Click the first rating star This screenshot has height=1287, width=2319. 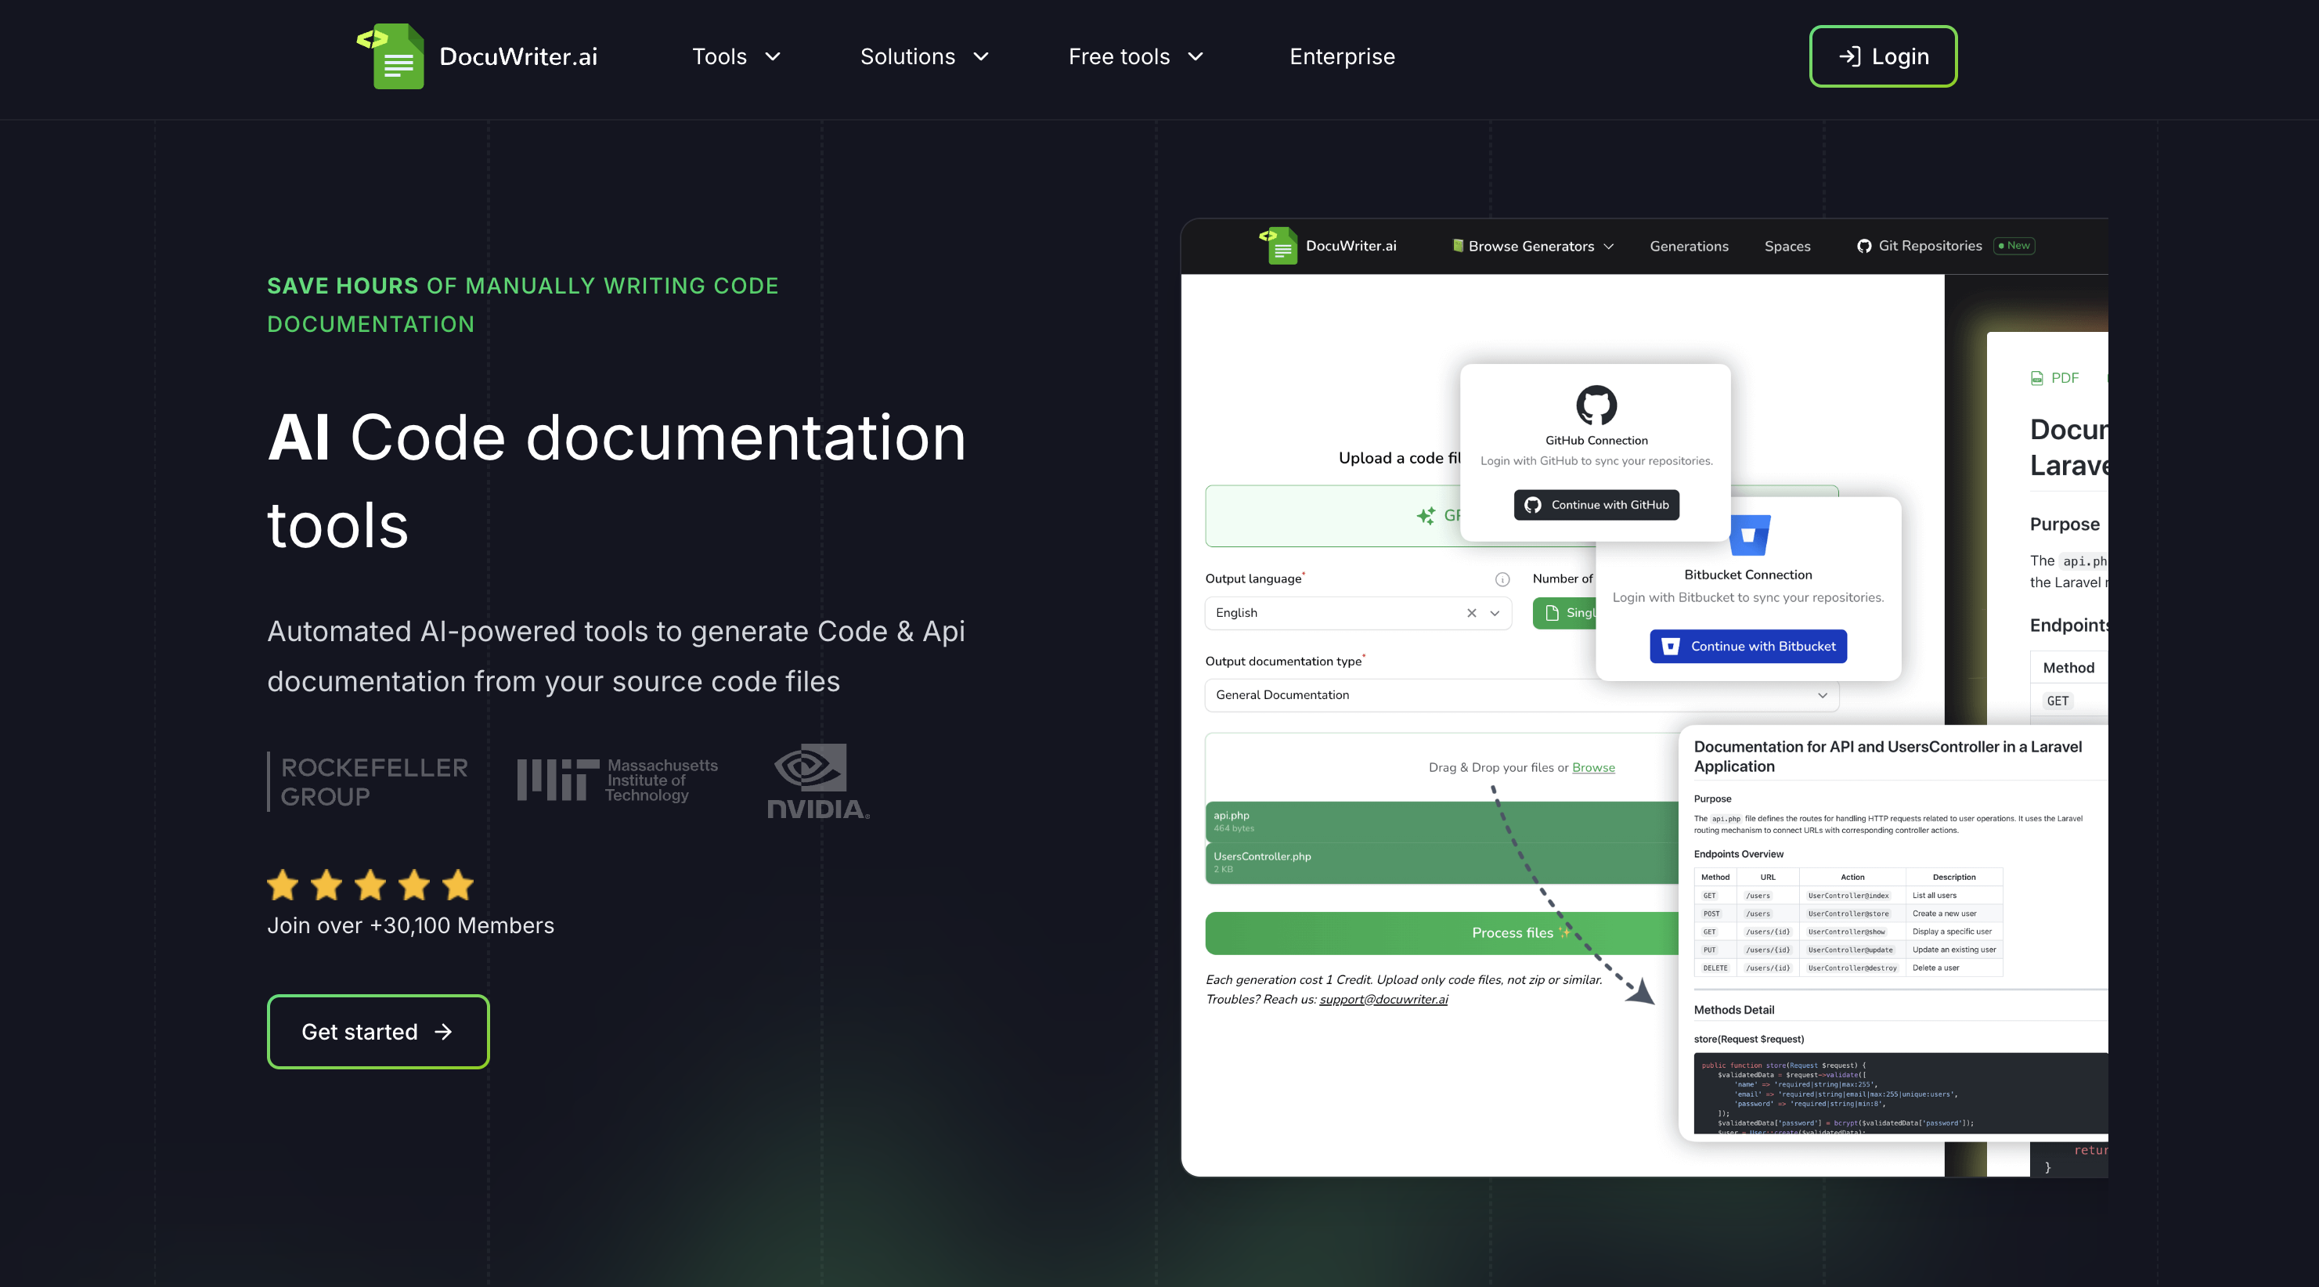(x=283, y=885)
